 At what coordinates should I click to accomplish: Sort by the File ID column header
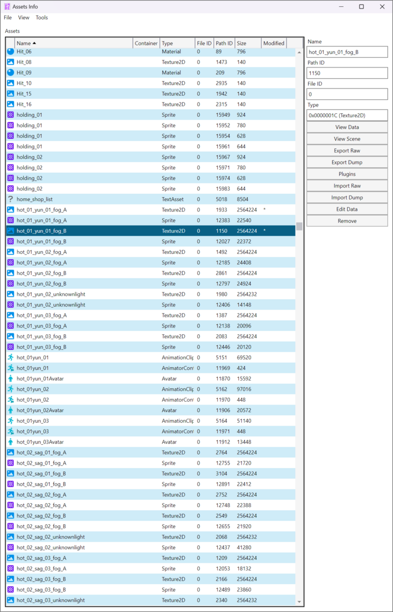(204, 43)
